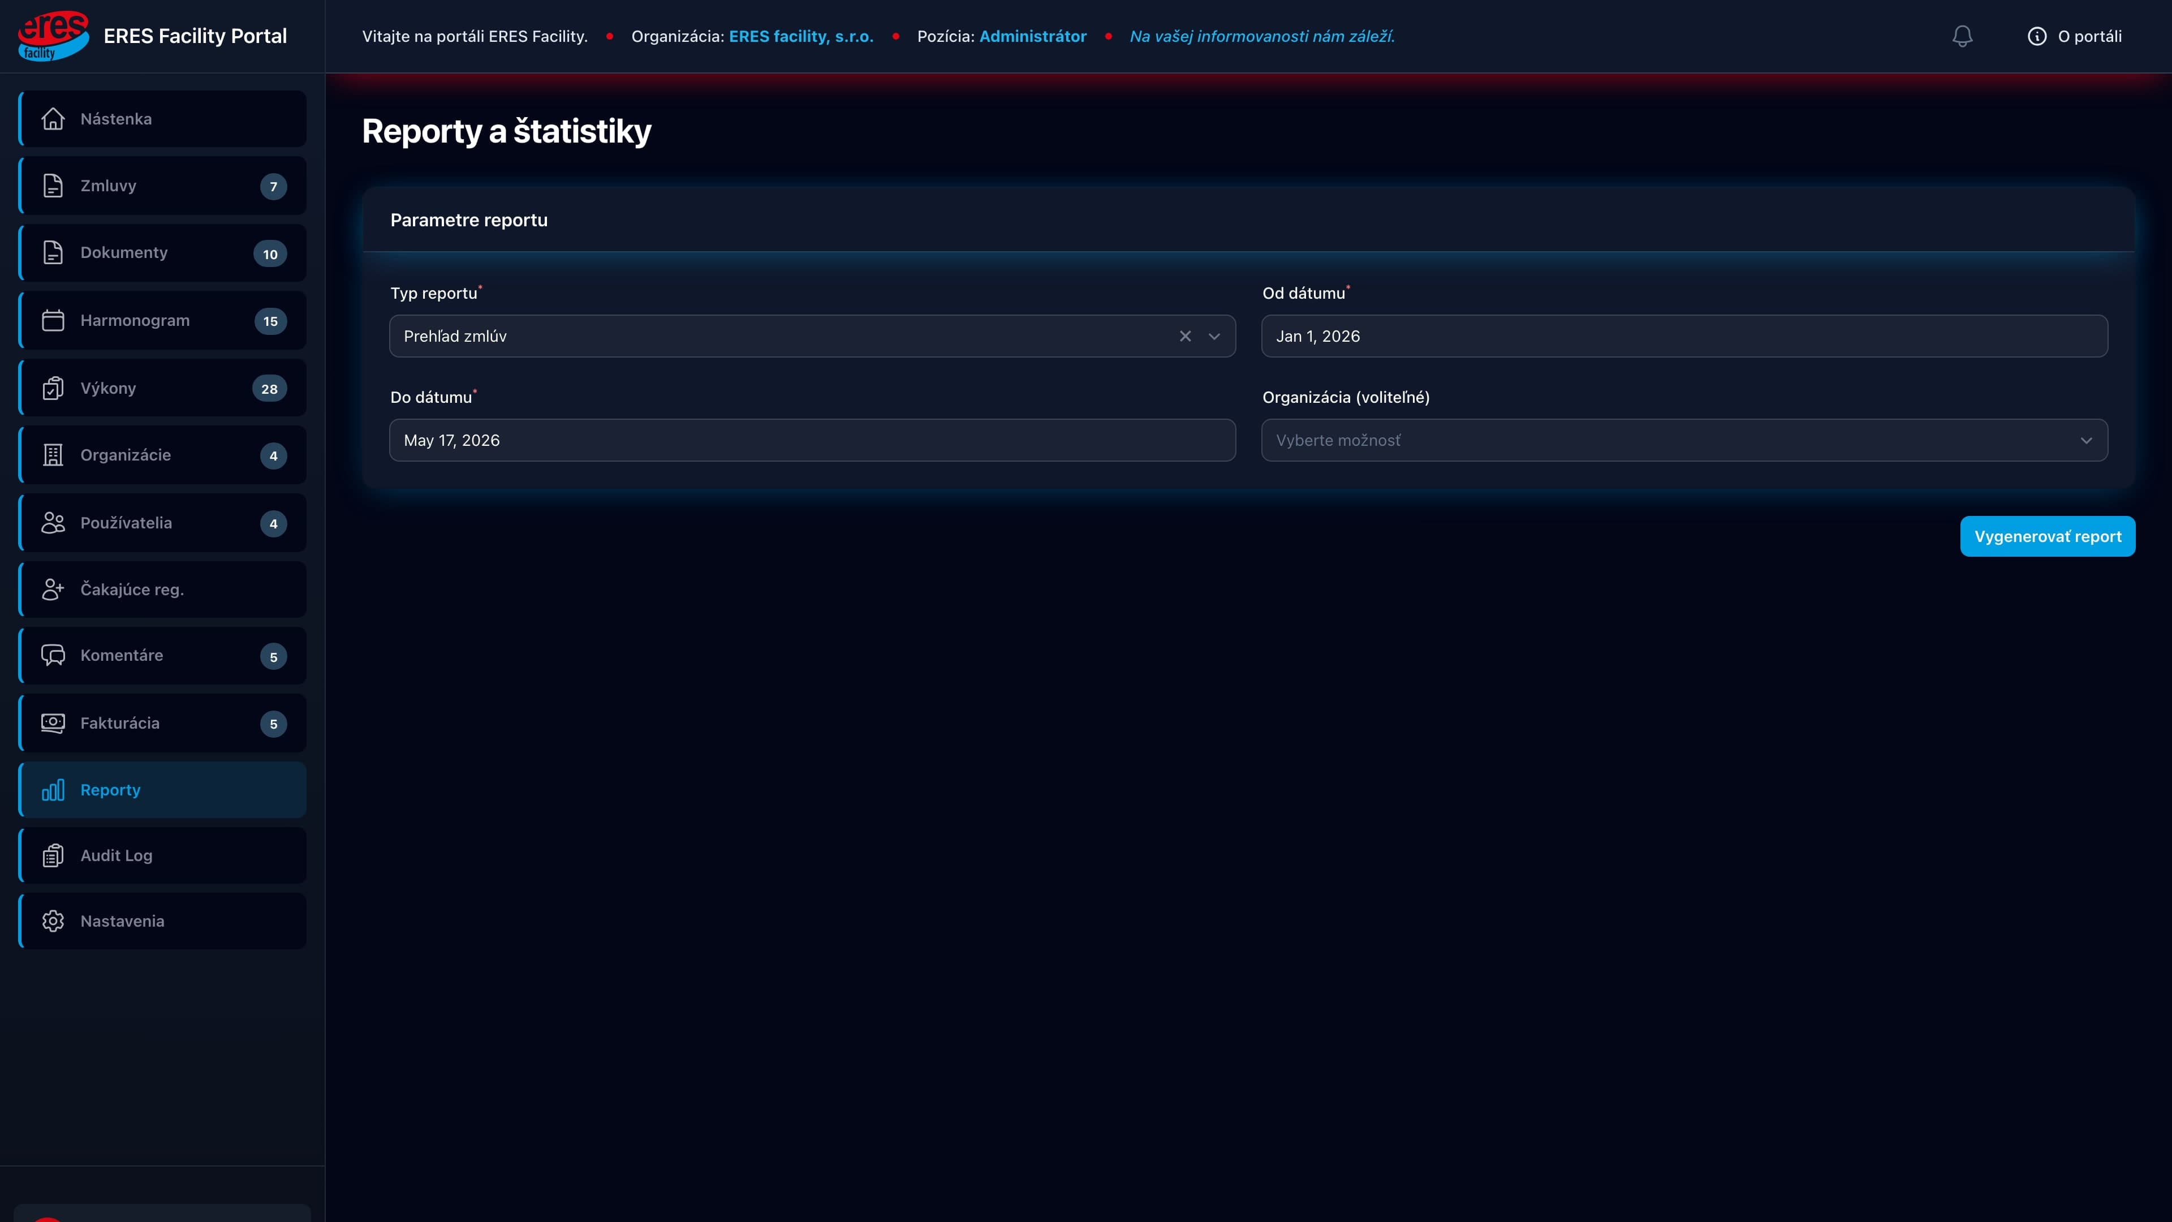Click the Do dátumu date field

[813, 440]
